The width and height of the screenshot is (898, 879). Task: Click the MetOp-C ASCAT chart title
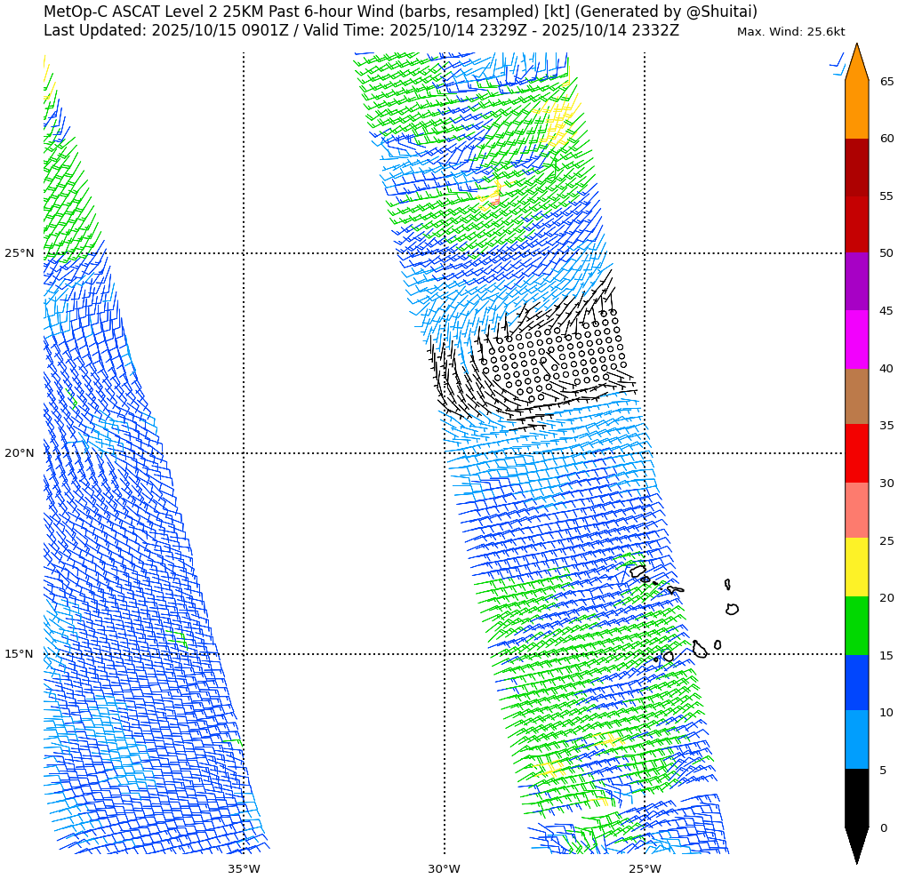(400, 12)
